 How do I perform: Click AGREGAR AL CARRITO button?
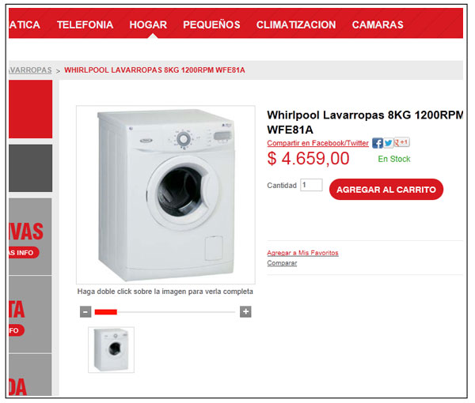[x=386, y=190]
